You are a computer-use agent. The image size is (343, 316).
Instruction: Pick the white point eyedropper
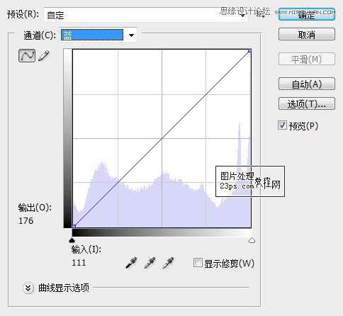tap(168, 263)
